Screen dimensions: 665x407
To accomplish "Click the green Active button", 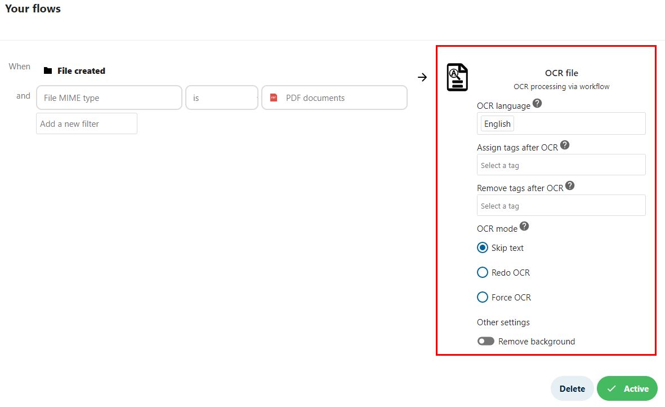I will tap(627, 388).
